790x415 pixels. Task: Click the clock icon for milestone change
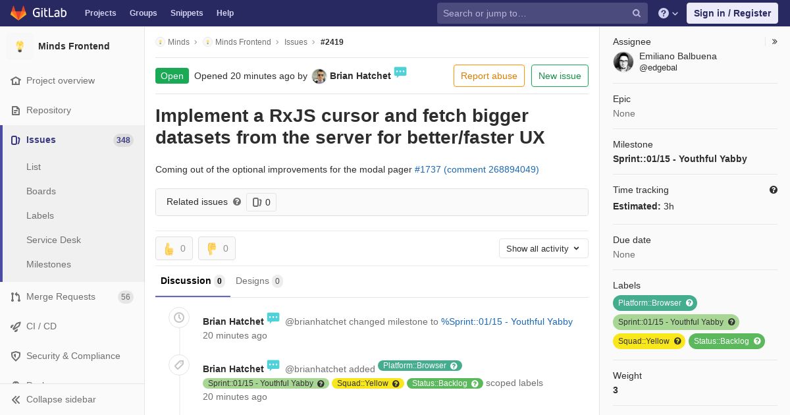pyautogui.click(x=179, y=318)
